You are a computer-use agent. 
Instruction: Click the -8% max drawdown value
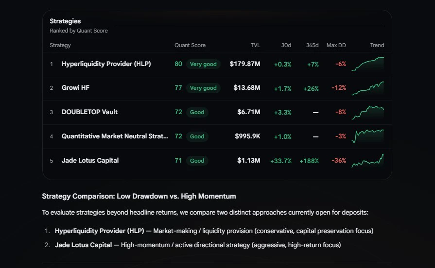click(x=341, y=112)
